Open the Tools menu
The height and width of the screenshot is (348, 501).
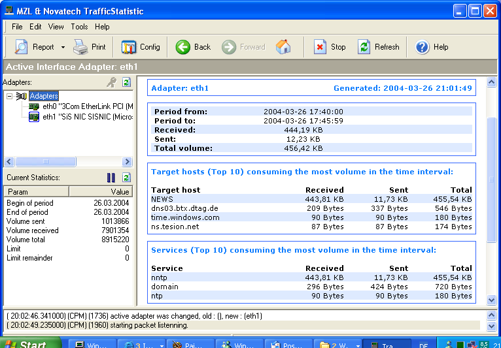(79, 27)
